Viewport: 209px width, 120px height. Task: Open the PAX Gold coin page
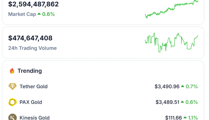31,102
